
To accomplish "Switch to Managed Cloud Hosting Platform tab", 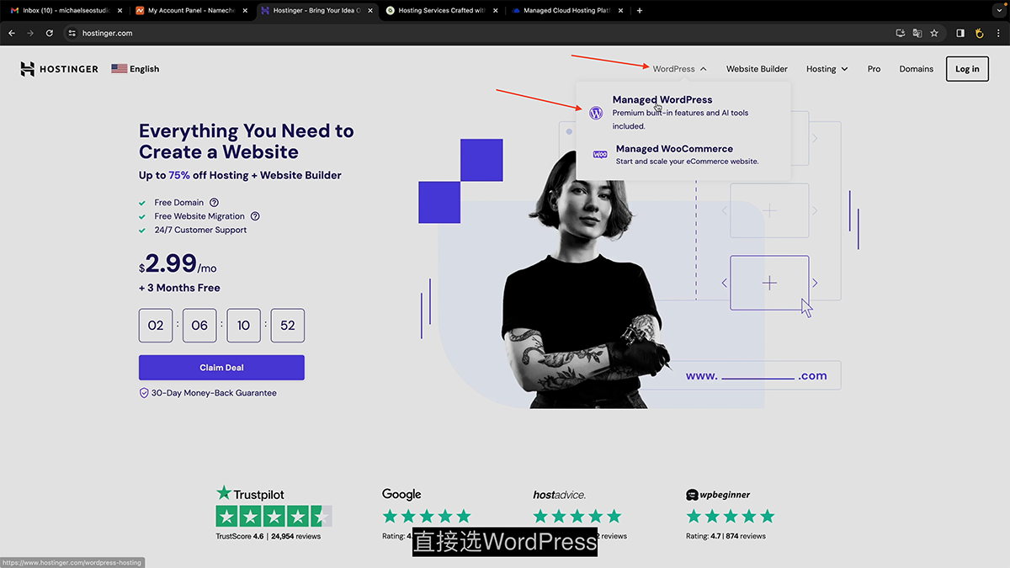I will pyautogui.click(x=566, y=10).
